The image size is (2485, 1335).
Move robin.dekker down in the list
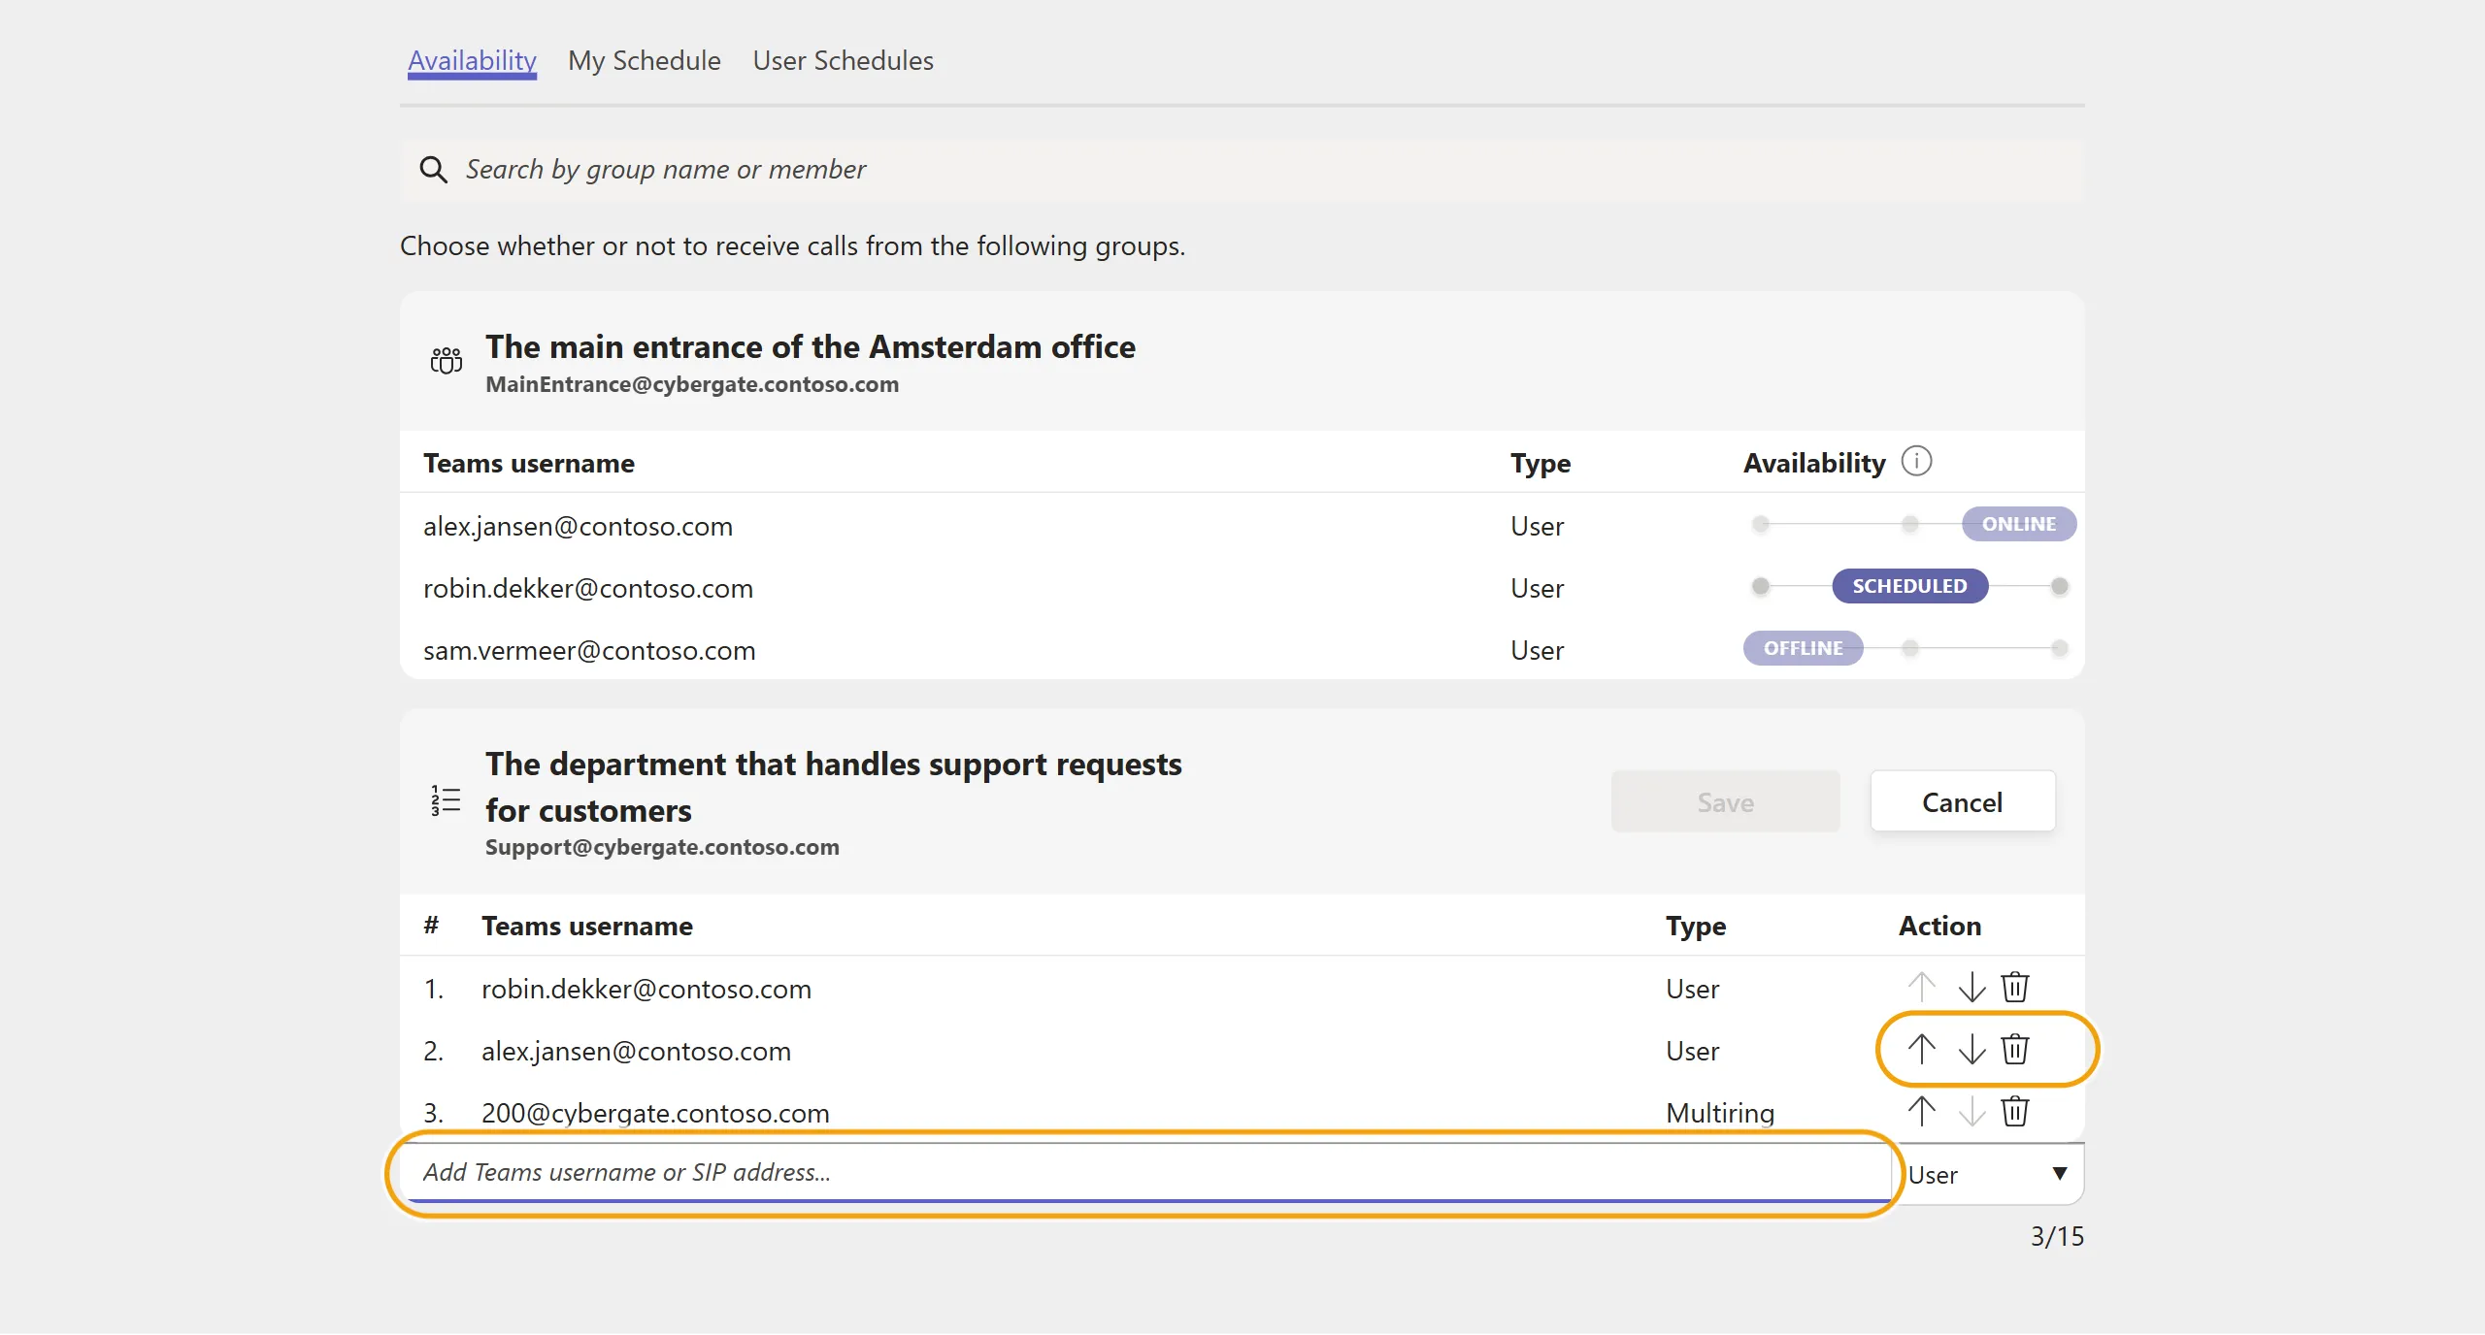tap(1971, 988)
